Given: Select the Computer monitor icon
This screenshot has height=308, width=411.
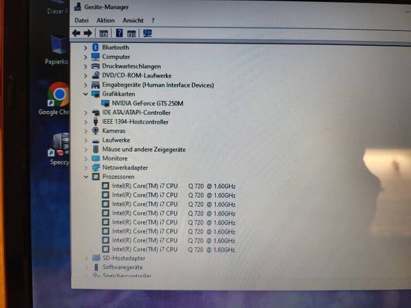Looking at the screenshot, I should coord(95,57).
